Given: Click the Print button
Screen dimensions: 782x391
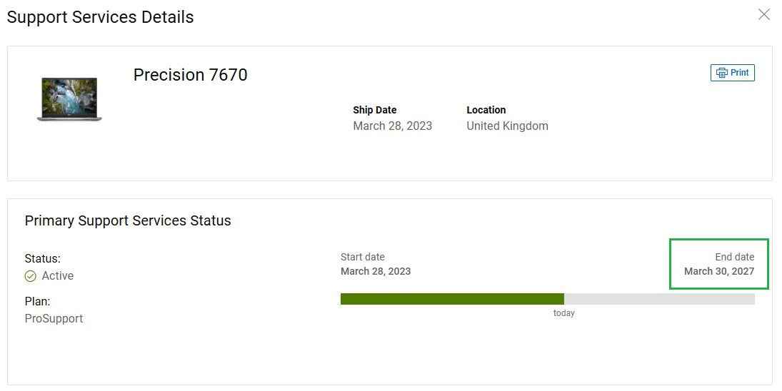Looking at the screenshot, I should [x=733, y=73].
